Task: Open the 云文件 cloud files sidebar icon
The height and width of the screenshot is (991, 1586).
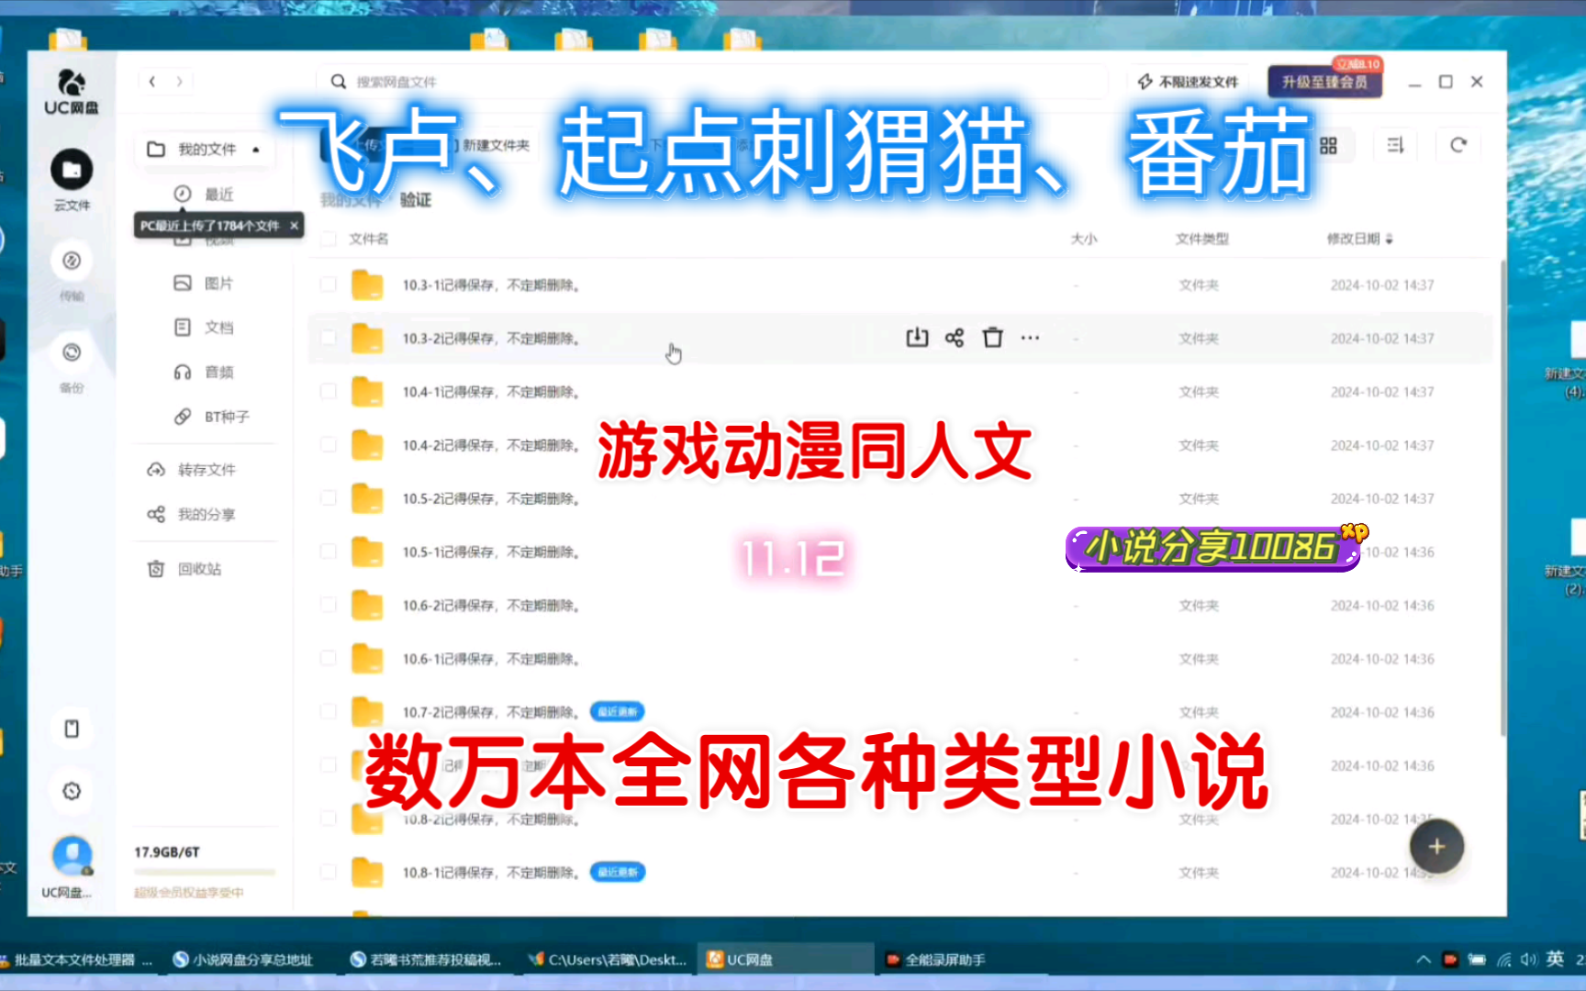Action: [x=72, y=171]
